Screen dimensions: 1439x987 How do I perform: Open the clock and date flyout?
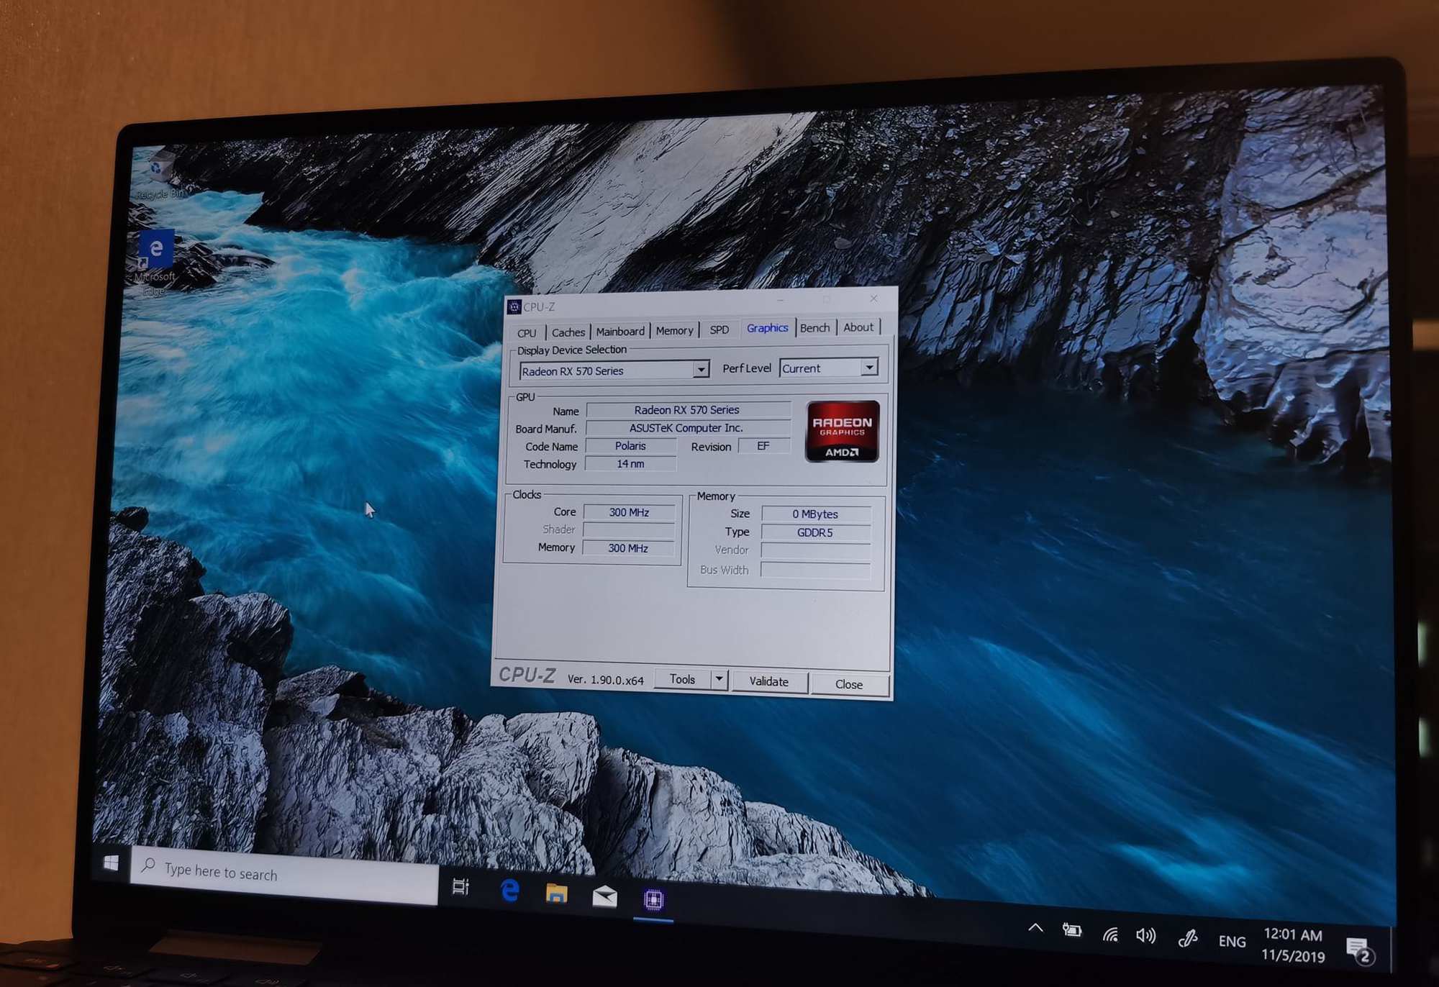click(x=1293, y=945)
